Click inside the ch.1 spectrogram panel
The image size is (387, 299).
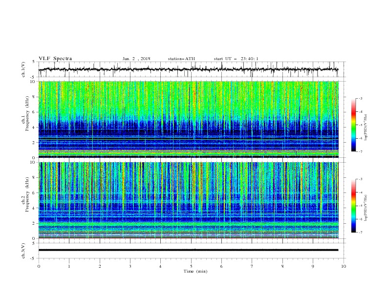(188, 119)
